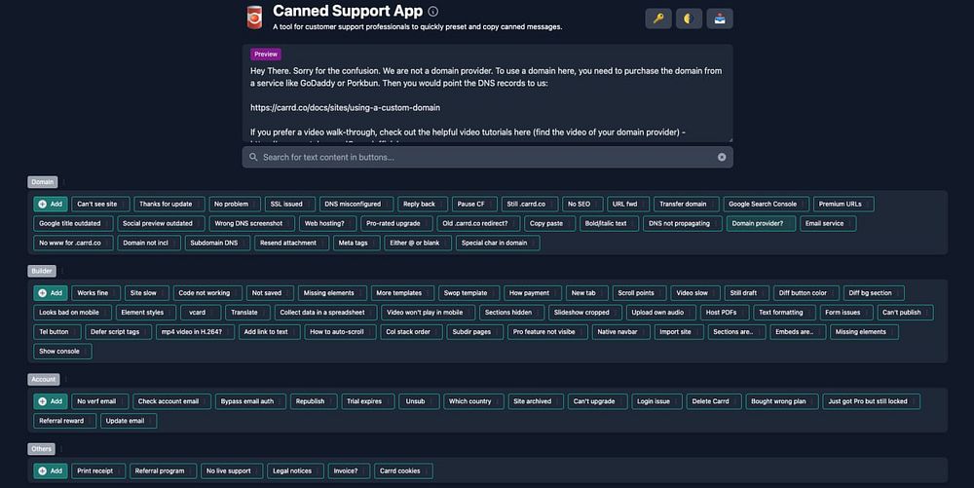974x488 pixels.
Task: Click the "Site archived" button
Action: click(536, 401)
